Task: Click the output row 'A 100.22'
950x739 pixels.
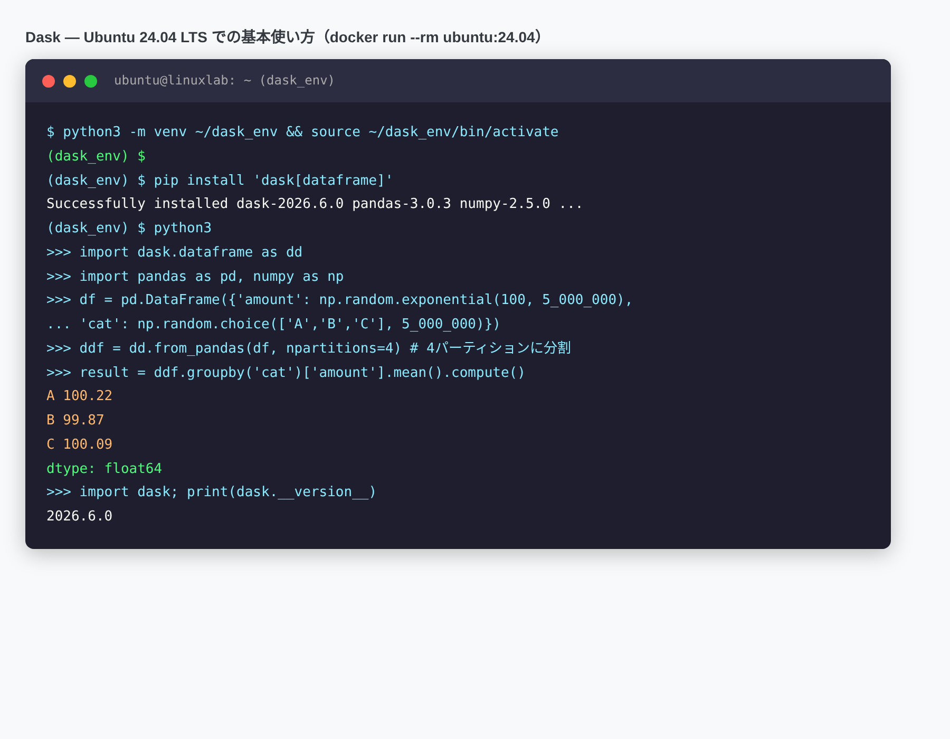Action: pyautogui.click(x=79, y=395)
